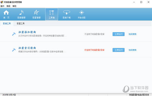
Task: Go to the 首页 home icon
Action: pyautogui.click(x=6, y=12)
